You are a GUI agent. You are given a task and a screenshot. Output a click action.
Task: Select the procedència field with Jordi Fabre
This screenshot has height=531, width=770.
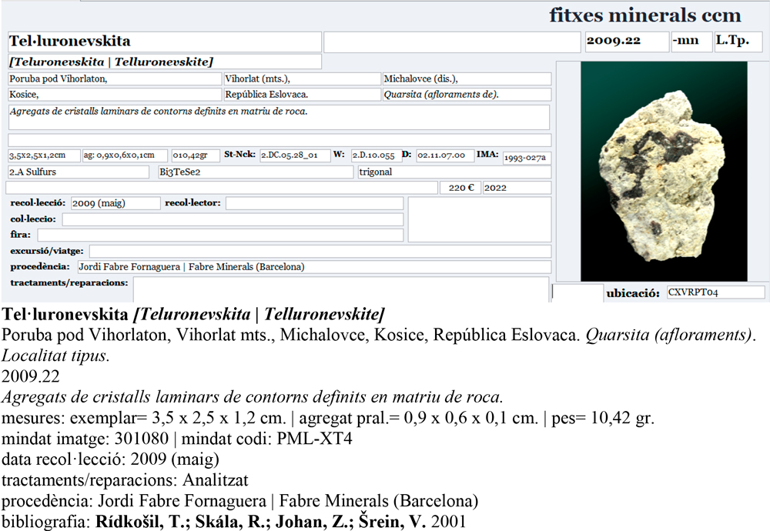pos(313,267)
